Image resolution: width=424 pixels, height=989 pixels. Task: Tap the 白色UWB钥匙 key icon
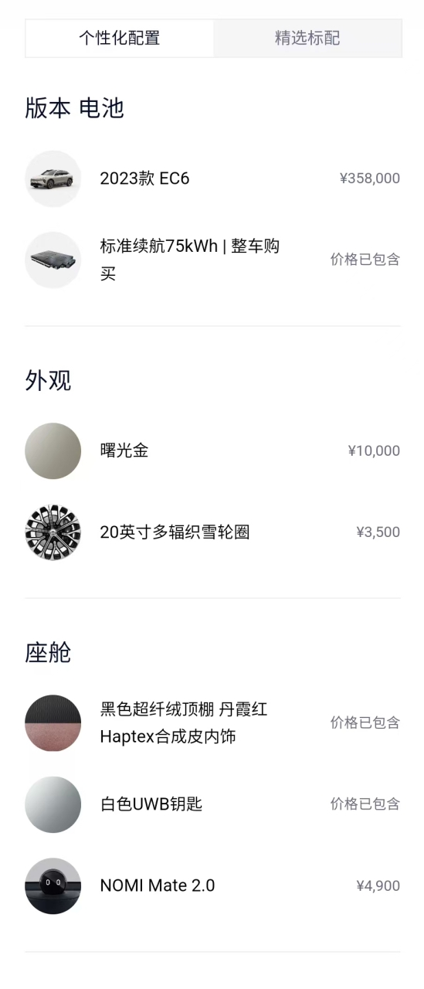[53, 804]
